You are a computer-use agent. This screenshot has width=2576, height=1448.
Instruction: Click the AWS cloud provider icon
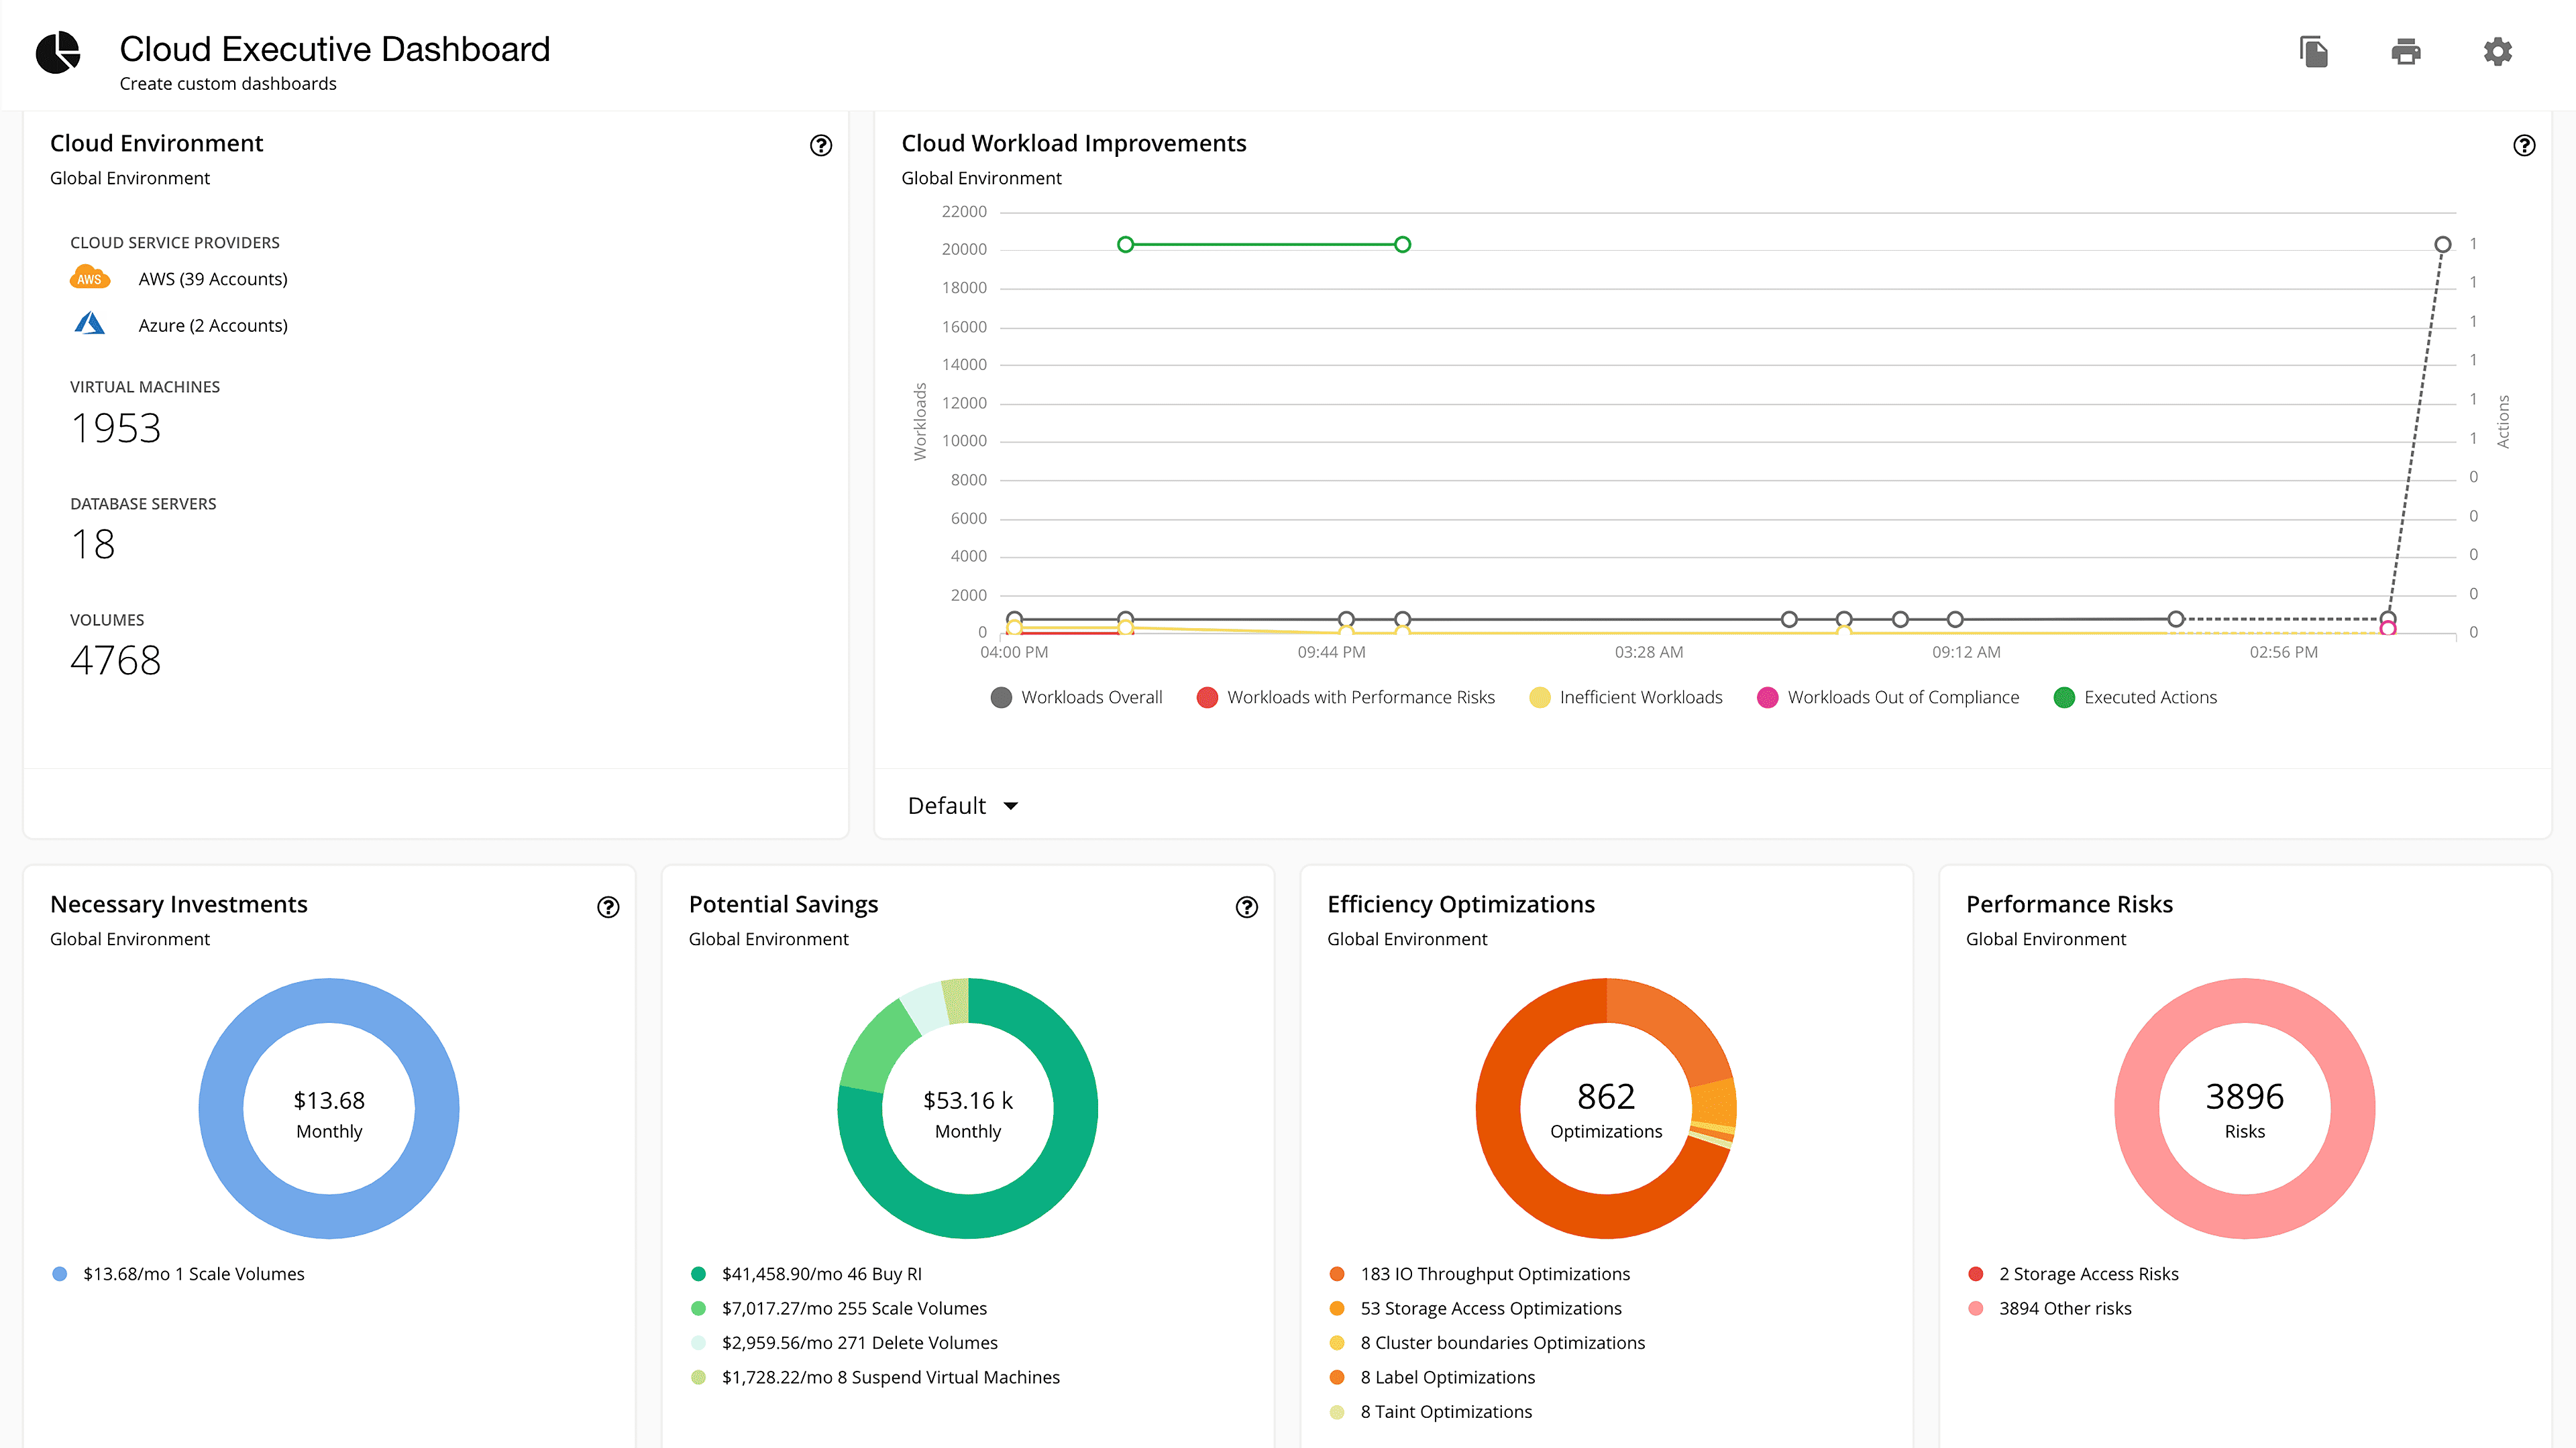coord(90,278)
